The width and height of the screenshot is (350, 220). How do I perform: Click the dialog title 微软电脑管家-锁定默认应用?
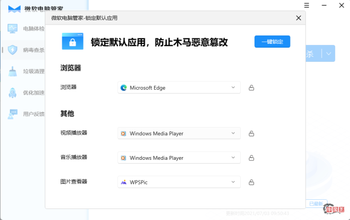coord(85,18)
